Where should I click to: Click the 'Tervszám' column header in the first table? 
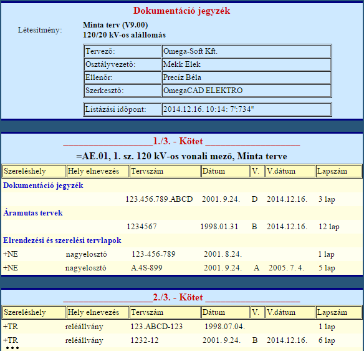click(x=165, y=171)
